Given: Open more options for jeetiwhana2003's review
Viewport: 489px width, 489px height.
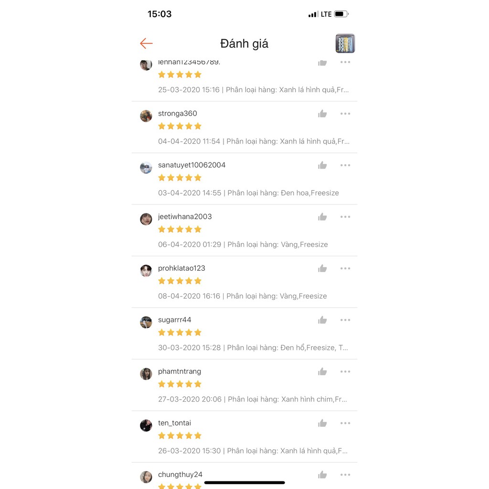Looking at the screenshot, I should 345,217.
